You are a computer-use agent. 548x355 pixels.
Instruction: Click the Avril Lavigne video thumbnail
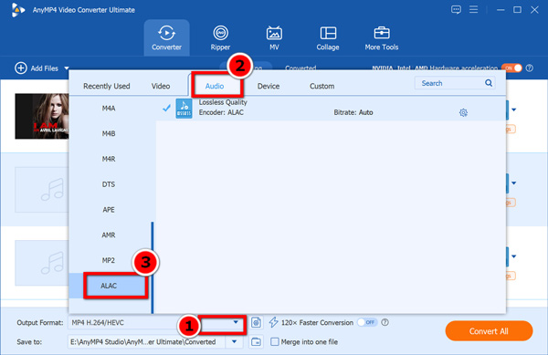coord(42,116)
